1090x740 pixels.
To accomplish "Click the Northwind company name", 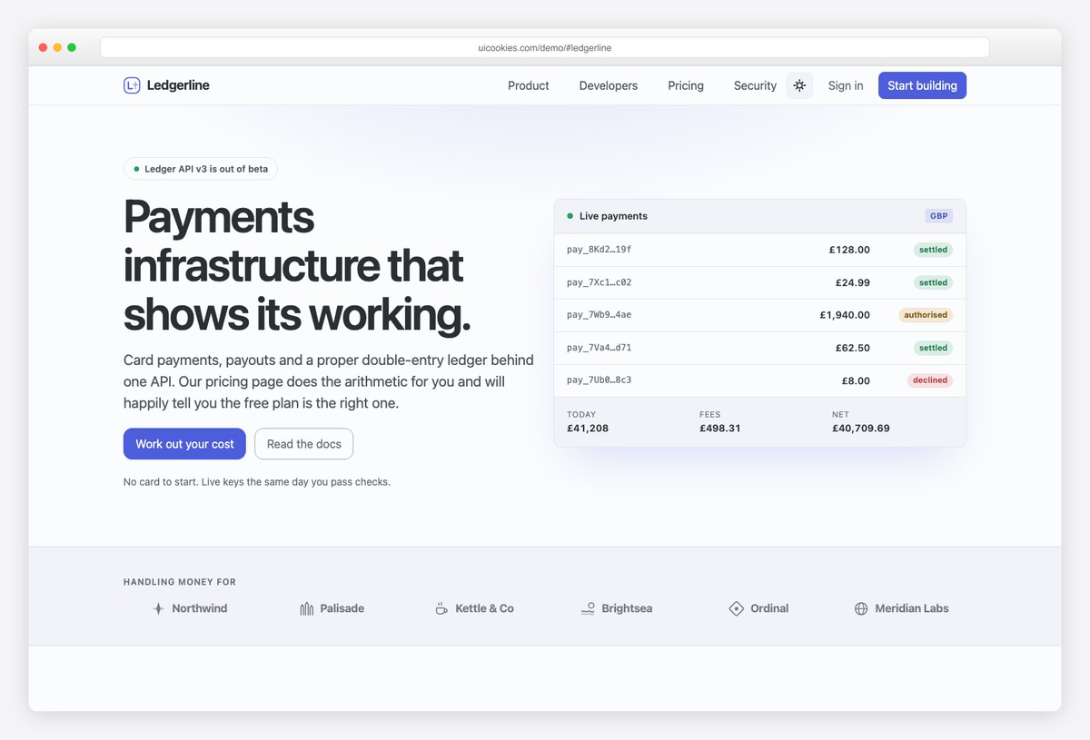I will 200,608.
